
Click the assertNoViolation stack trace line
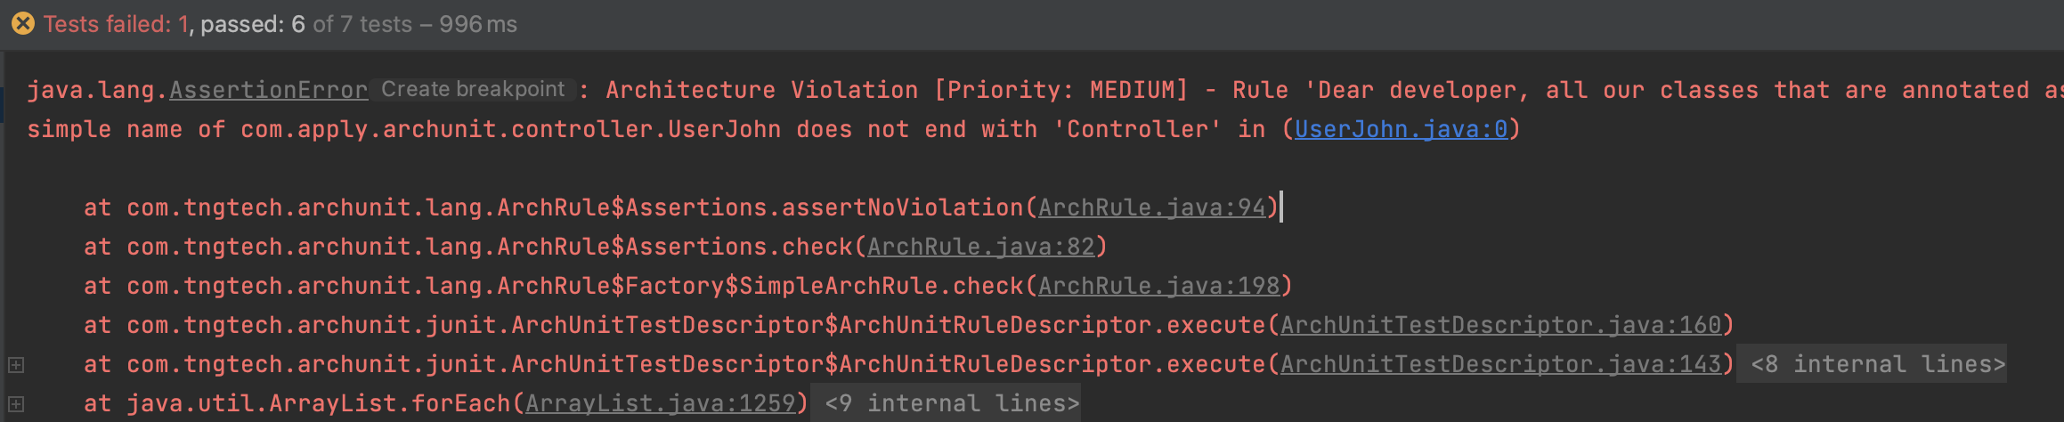point(681,207)
